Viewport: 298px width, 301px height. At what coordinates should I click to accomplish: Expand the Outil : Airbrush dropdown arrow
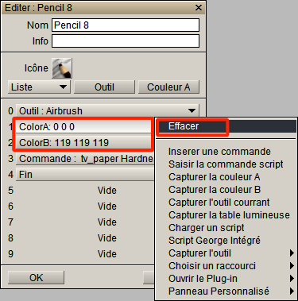pyautogui.click(x=192, y=110)
